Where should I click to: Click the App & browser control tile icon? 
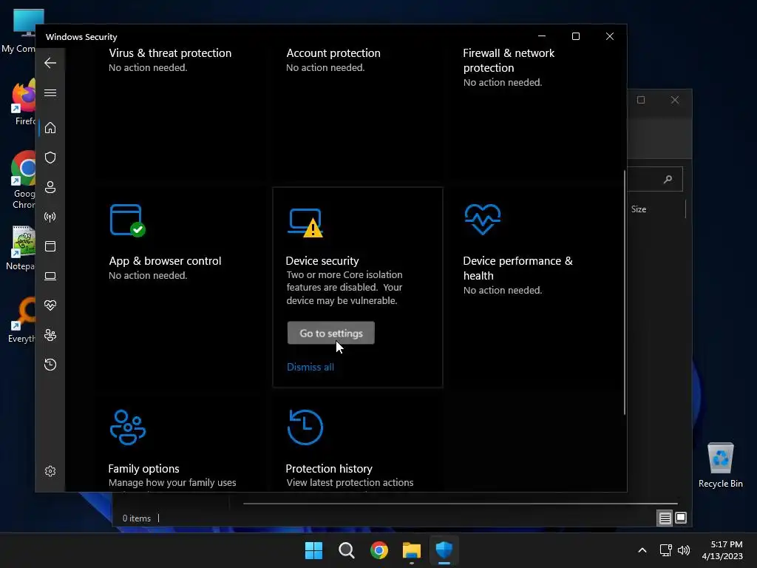coord(127,220)
